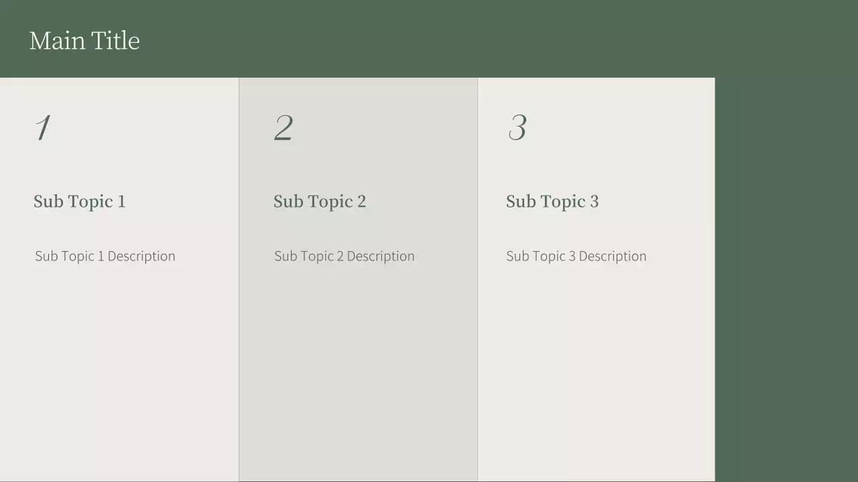Click the Sub Topic 3 heading
Image resolution: width=858 pixels, height=482 pixels.
(x=552, y=202)
